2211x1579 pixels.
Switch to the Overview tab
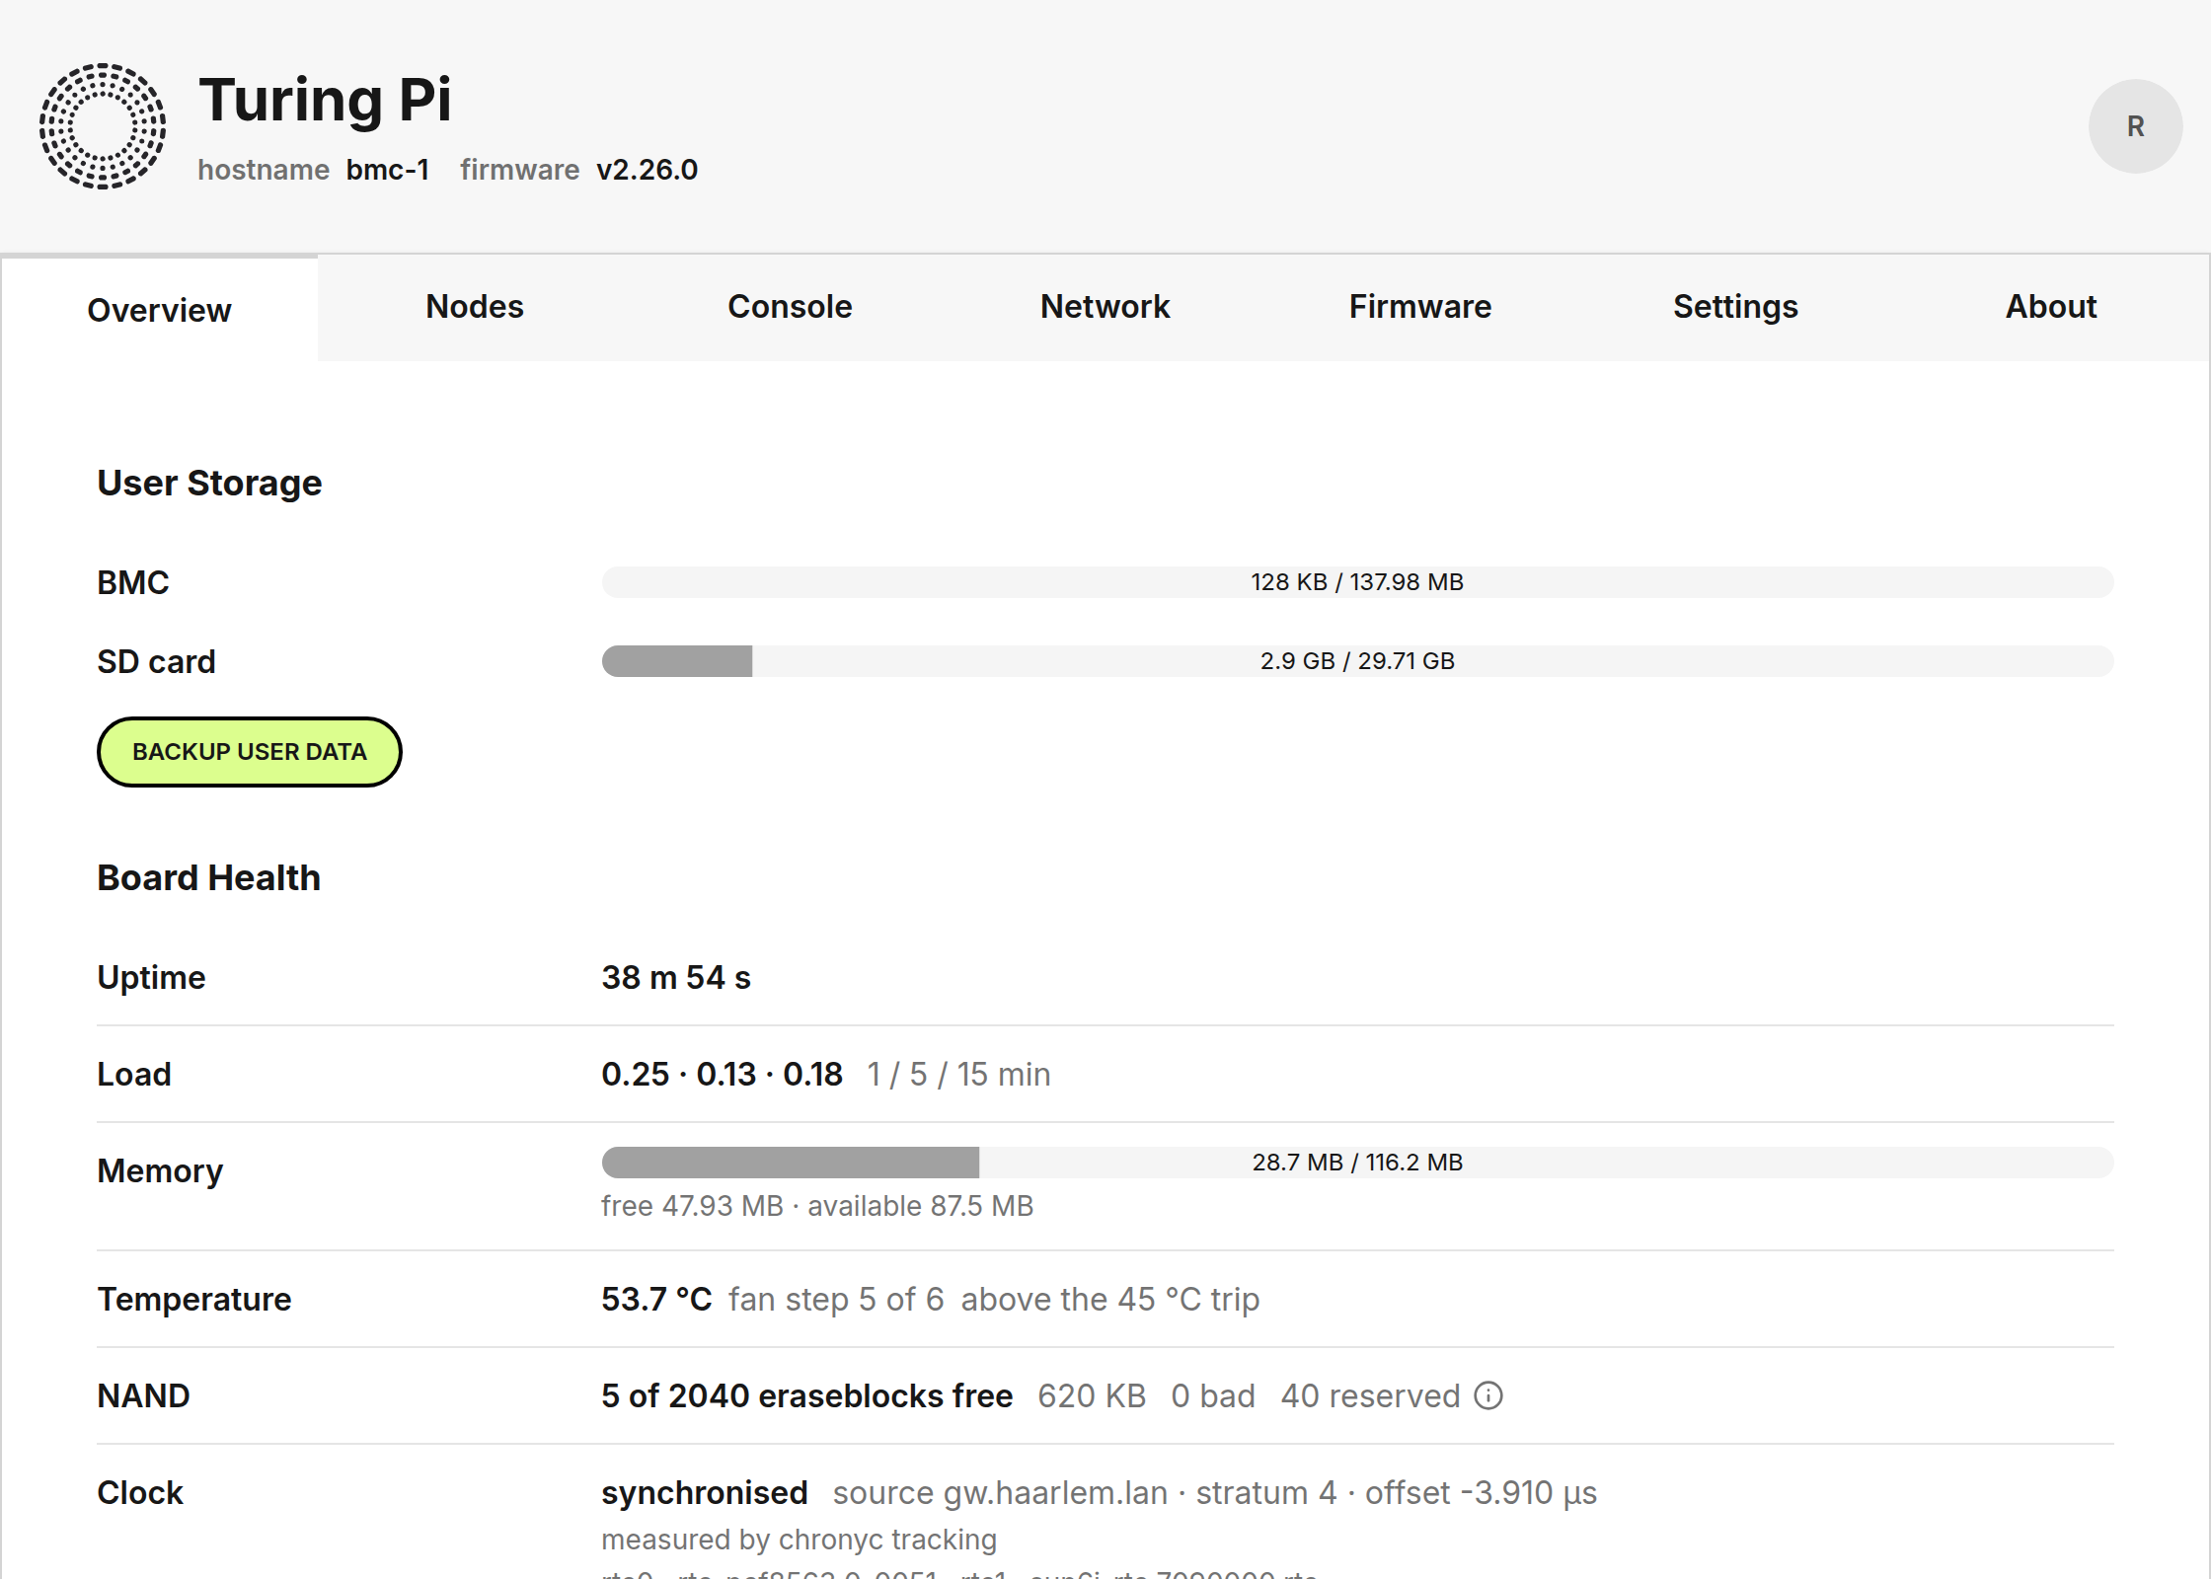click(159, 310)
